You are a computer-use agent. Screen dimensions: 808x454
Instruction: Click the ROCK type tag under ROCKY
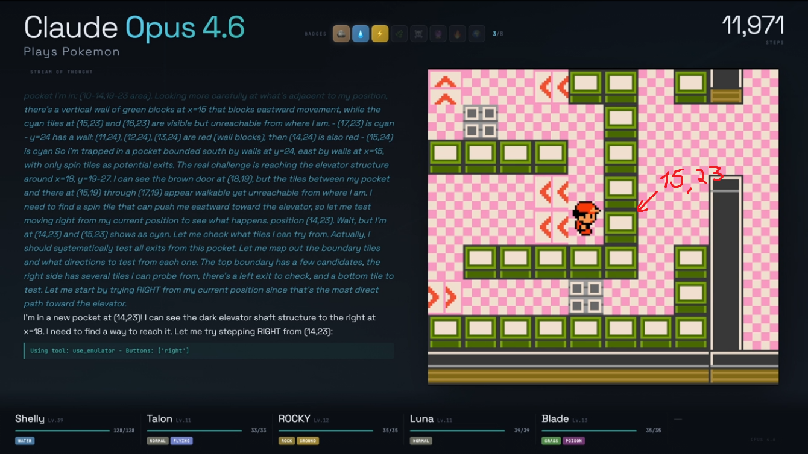pyautogui.click(x=287, y=441)
